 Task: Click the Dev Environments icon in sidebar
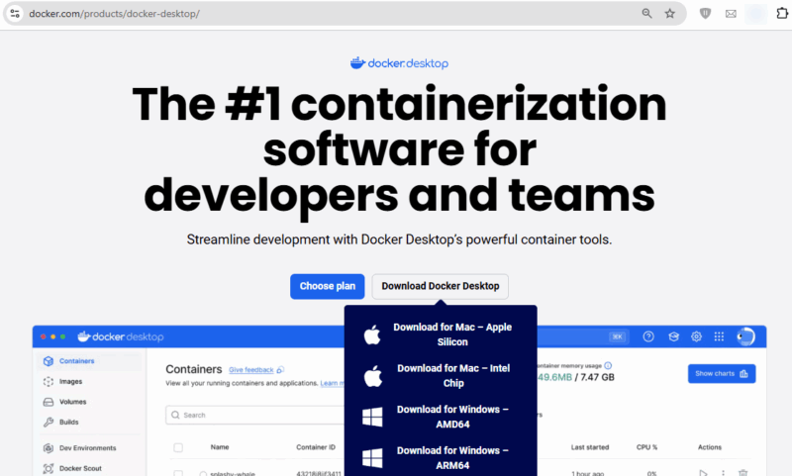pyautogui.click(x=49, y=448)
